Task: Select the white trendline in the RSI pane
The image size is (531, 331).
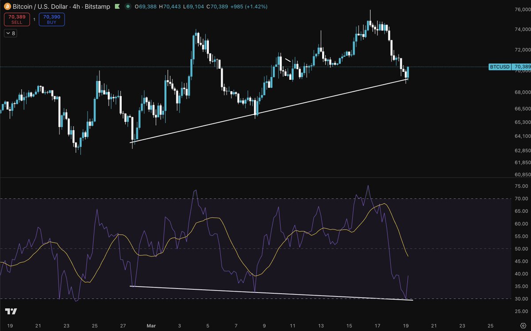Action: [x=271, y=293]
